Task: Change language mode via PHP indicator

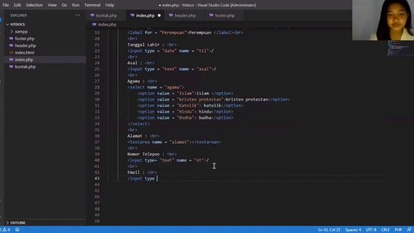Action: [398, 230]
